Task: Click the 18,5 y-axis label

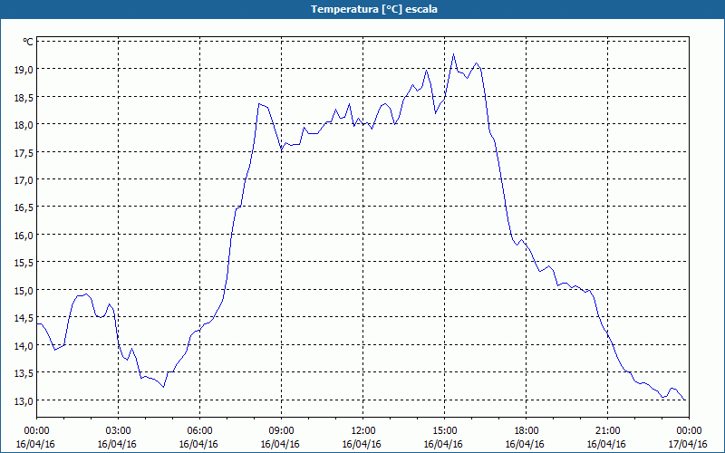Action: coord(24,97)
